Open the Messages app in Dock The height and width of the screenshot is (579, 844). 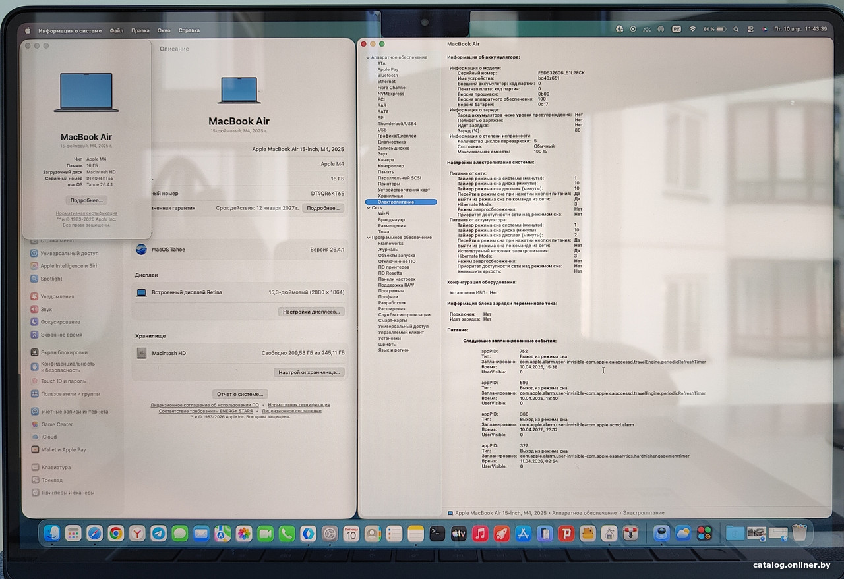tap(180, 533)
